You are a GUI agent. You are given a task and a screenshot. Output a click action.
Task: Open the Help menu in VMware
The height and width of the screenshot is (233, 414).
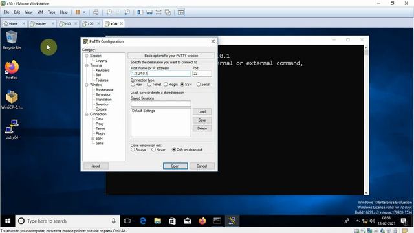63,12
